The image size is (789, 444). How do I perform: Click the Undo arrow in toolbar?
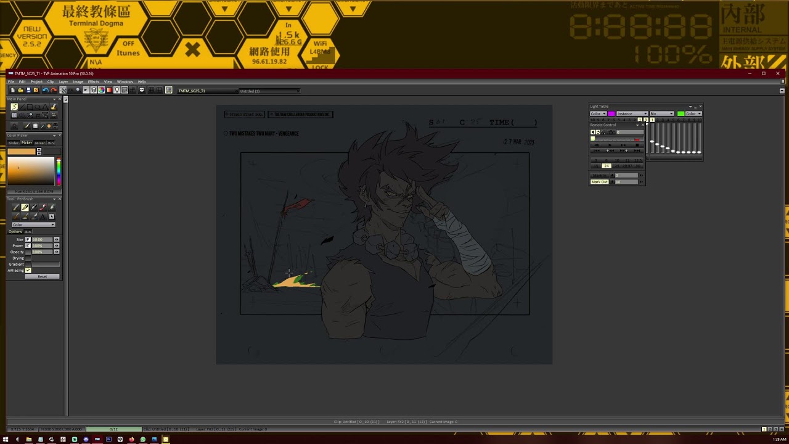click(x=46, y=90)
